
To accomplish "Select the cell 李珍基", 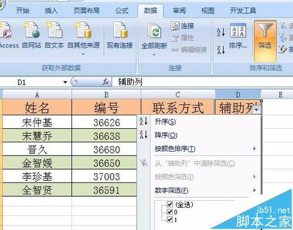I will (37, 176).
